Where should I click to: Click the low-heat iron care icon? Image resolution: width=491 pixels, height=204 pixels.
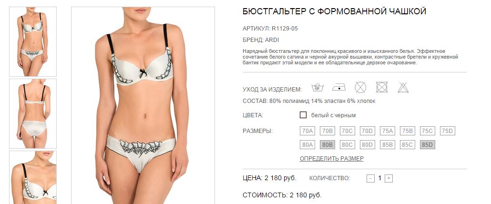coord(339,87)
